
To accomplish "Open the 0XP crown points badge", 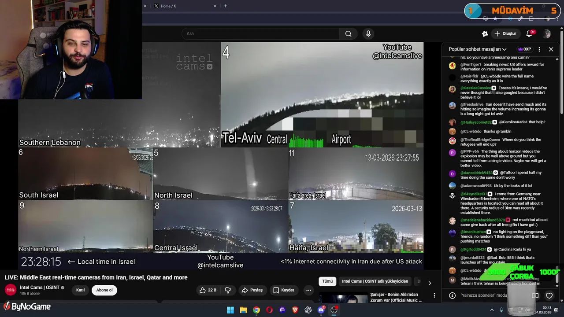I will click(x=525, y=49).
